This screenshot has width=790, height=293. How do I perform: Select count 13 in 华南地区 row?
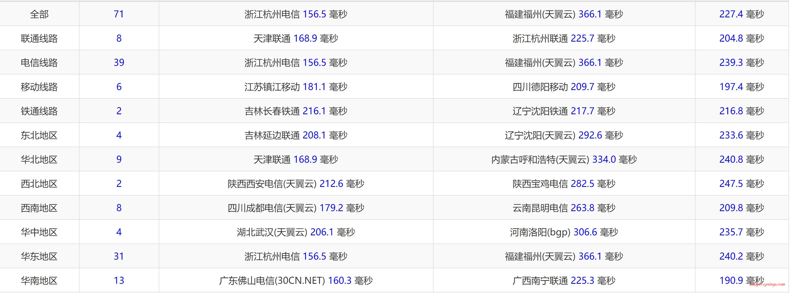pos(119,281)
